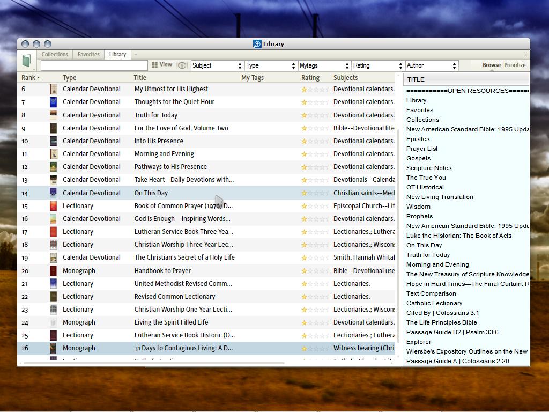The image size is (549, 412).
Task: Open Luke the Historian: The Book of Acts
Action: (459, 236)
